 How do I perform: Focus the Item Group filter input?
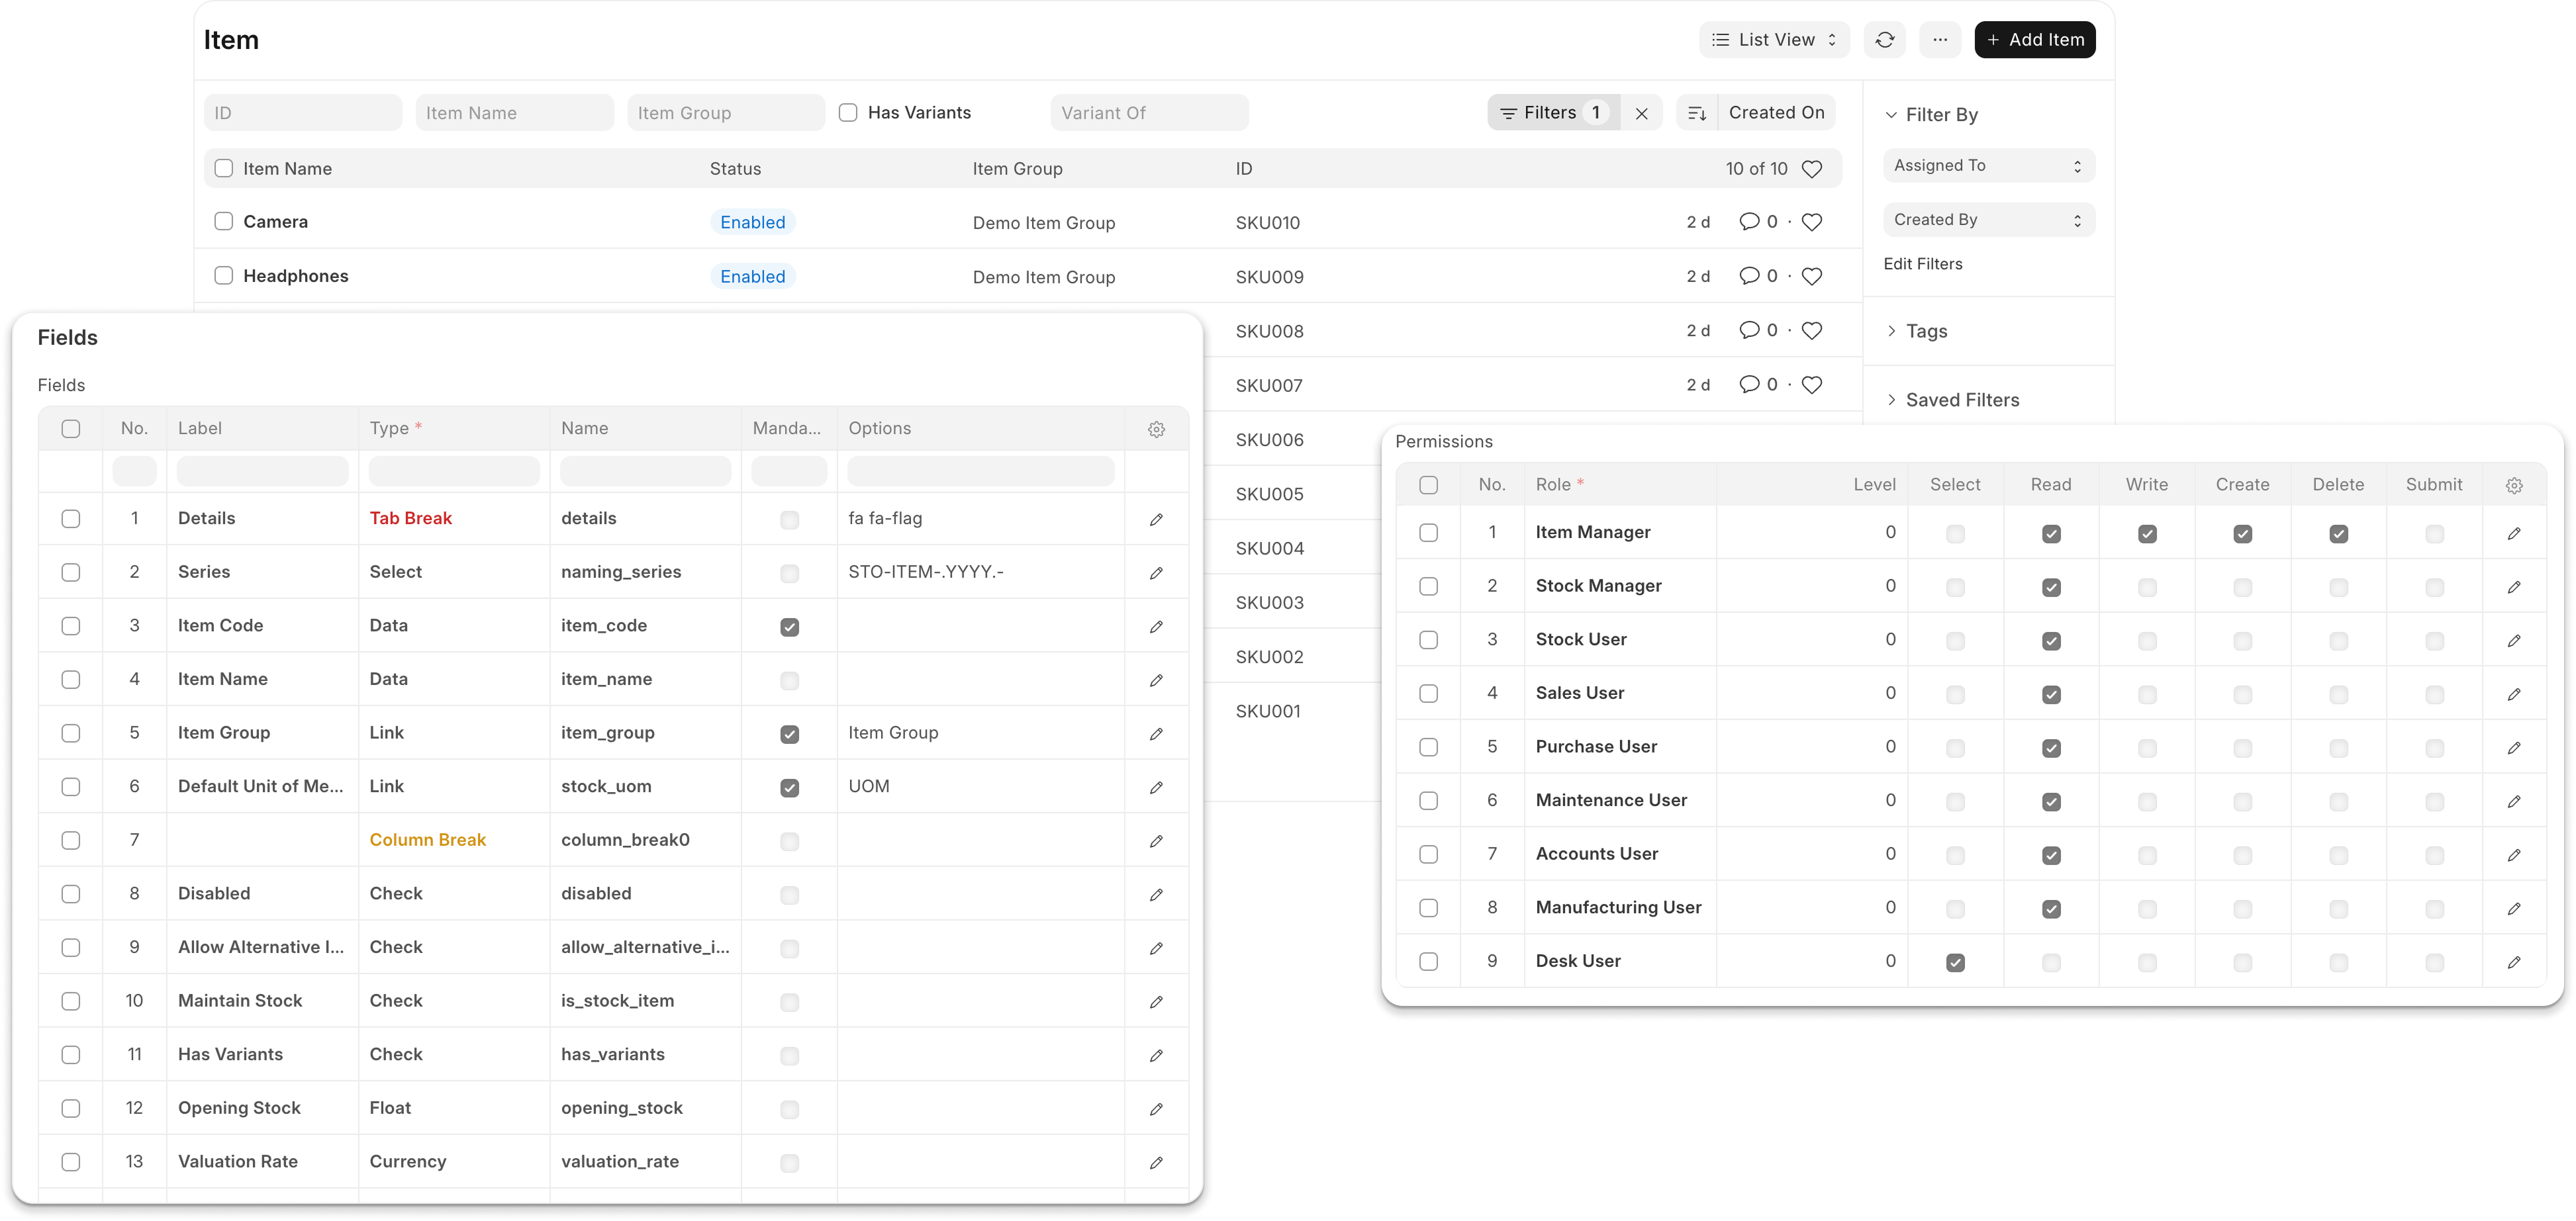pos(725,113)
